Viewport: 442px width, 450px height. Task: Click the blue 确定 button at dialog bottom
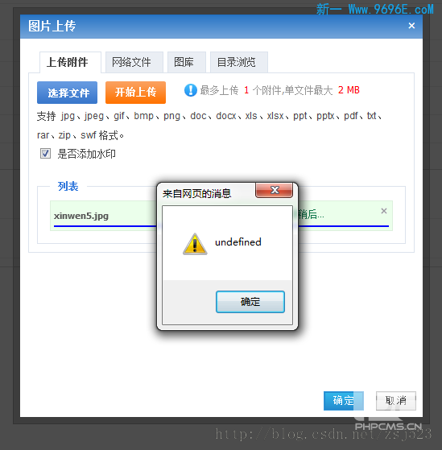[344, 401]
